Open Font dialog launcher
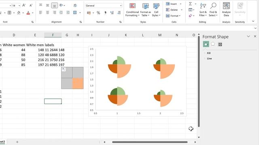The width and height of the screenshot is (259, 145). (x=32, y=22)
